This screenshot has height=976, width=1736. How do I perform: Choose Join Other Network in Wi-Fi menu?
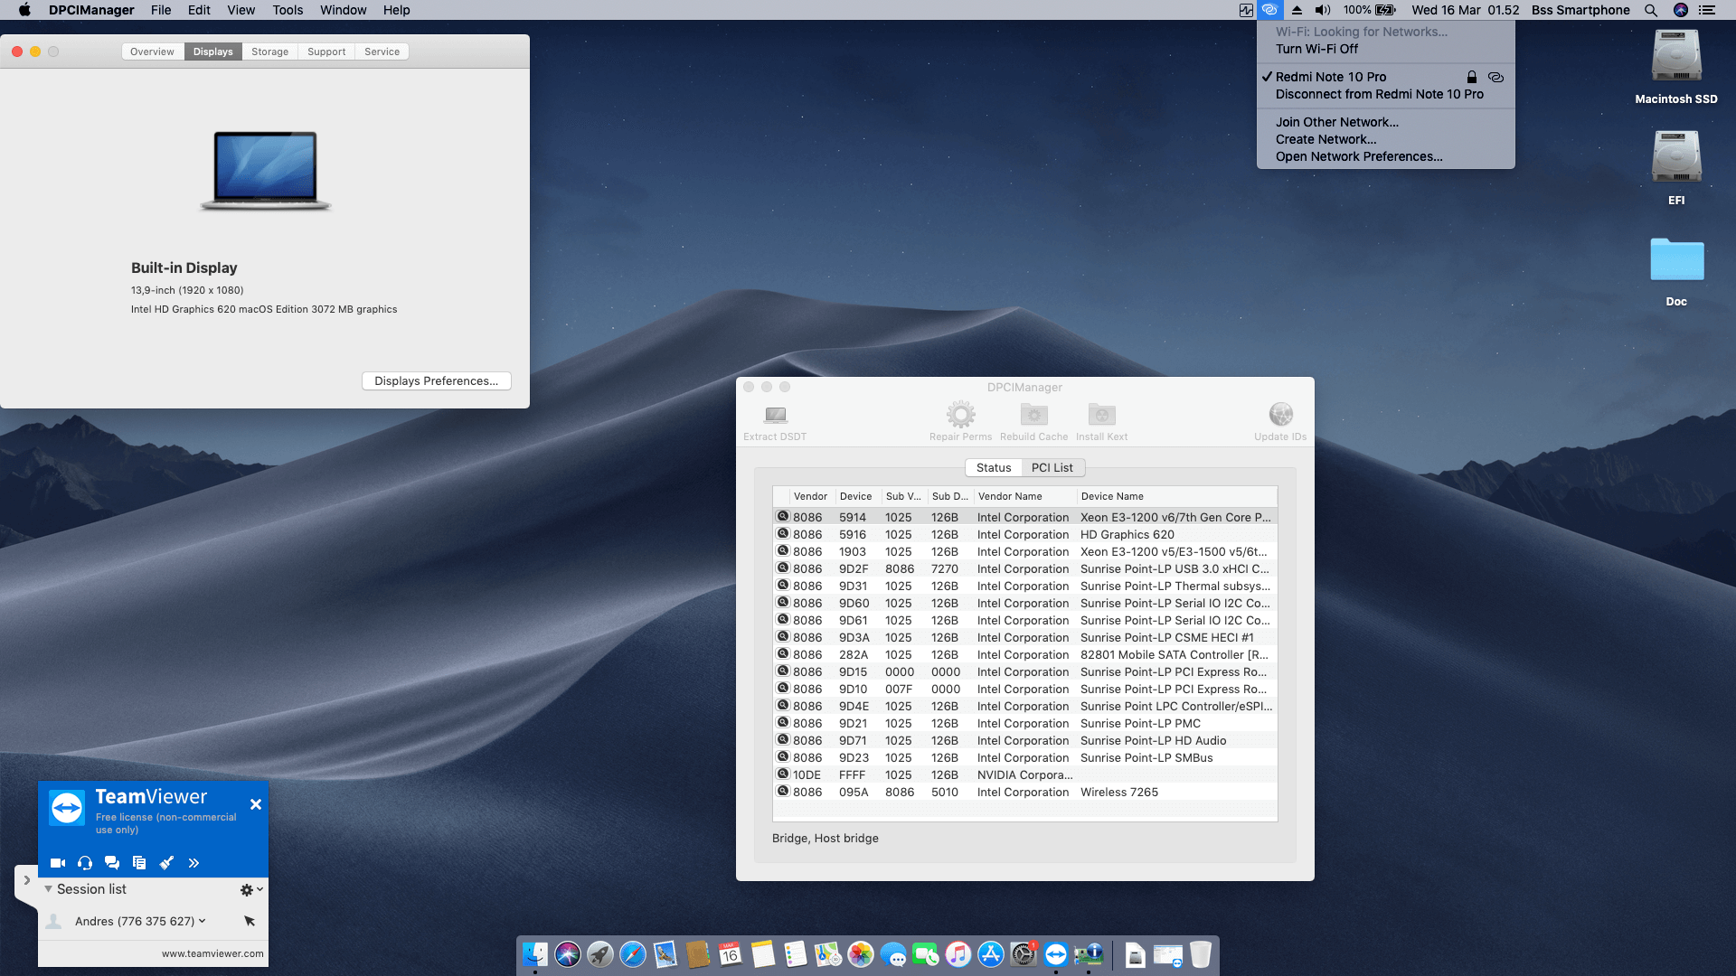(1385, 122)
